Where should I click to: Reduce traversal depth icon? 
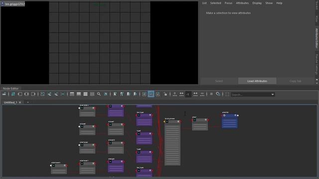(x=181, y=94)
